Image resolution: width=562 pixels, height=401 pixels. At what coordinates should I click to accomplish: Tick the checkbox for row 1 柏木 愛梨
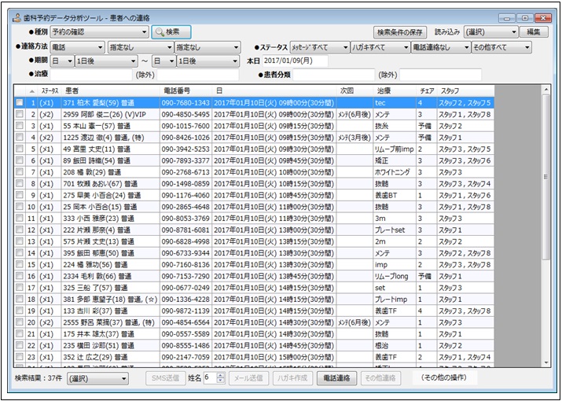[x=20, y=103]
